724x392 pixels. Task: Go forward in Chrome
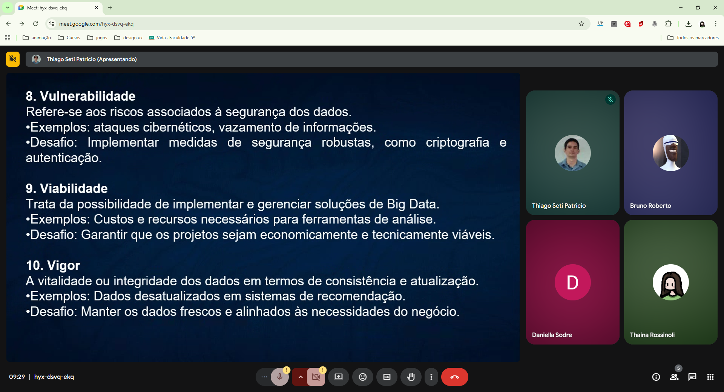pos(22,24)
